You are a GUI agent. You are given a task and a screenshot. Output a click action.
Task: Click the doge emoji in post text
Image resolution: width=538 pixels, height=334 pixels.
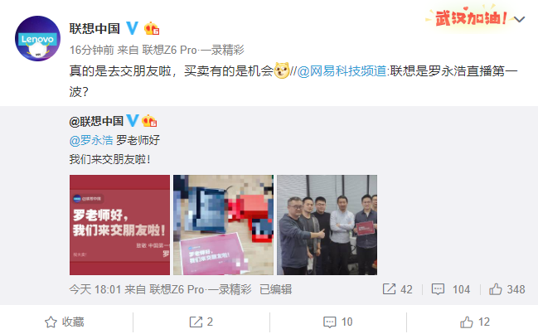[282, 70]
